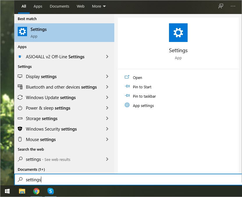Click Open in the preview pane
The image size is (242, 197).
(x=137, y=78)
